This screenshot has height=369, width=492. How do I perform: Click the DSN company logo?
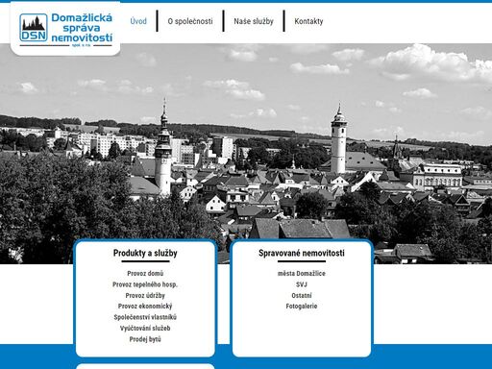click(x=34, y=28)
